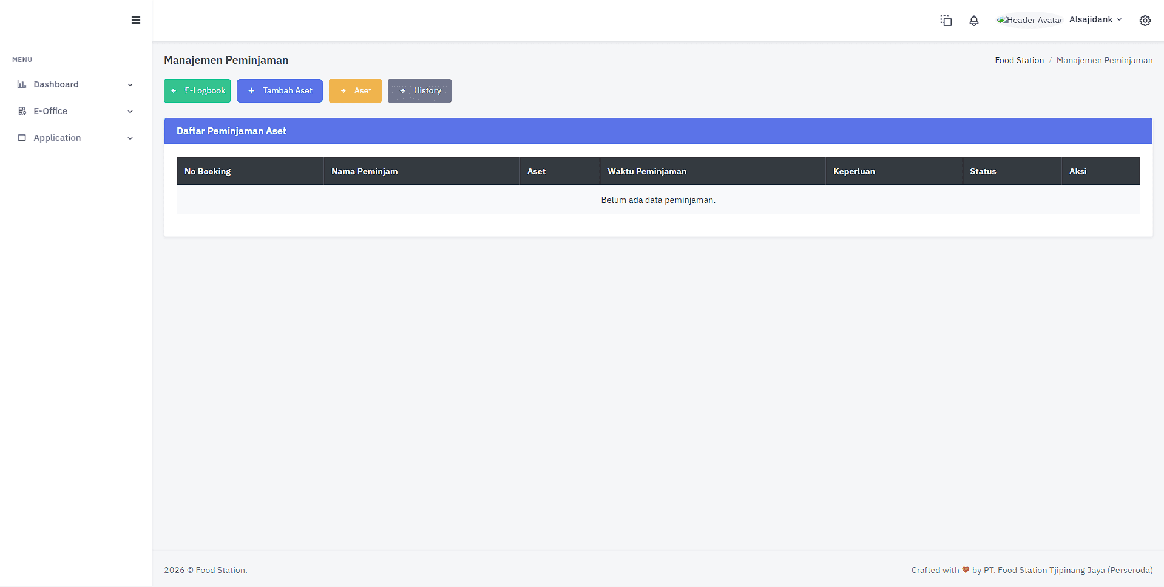Go back using the E-Logbook button
The image size is (1164, 587).
pyautogui.click(x=197, y=90)
